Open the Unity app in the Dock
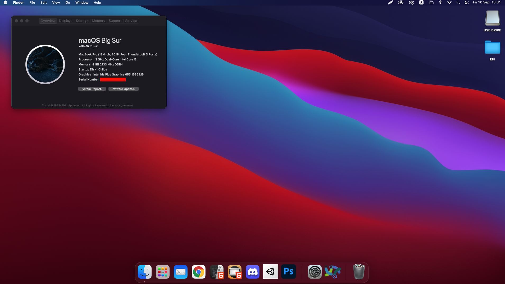Screen dimensions: 505x284 [x=271, y=272]
